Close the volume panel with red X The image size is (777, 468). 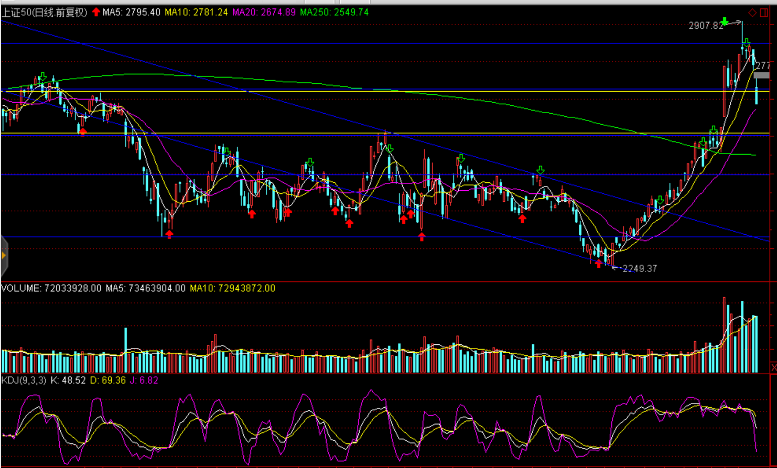coord(773,367)
